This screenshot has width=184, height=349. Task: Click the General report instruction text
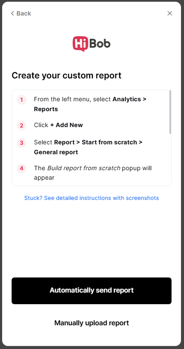click(56, 152)
